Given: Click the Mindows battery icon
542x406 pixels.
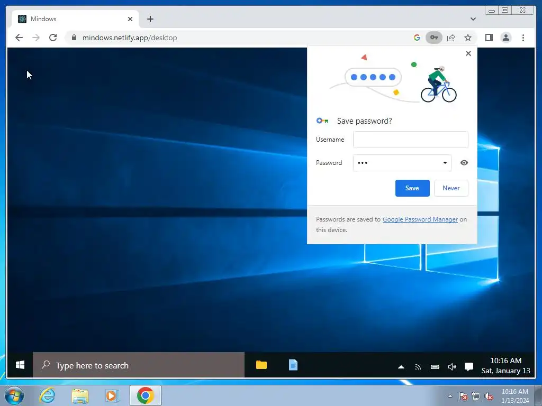Looking at the screenshot, I should pos(435,367).
